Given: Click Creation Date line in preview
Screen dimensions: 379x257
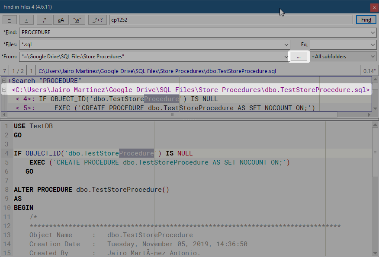Looking at the screenshot, I should pos(138,244).
